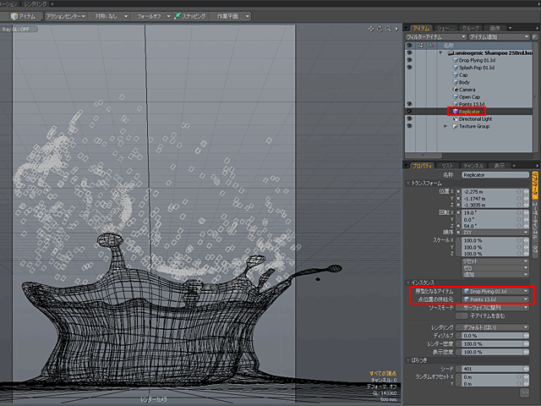
Task: Switch to the プロパティ properties tab
Action: click(422, 166)
